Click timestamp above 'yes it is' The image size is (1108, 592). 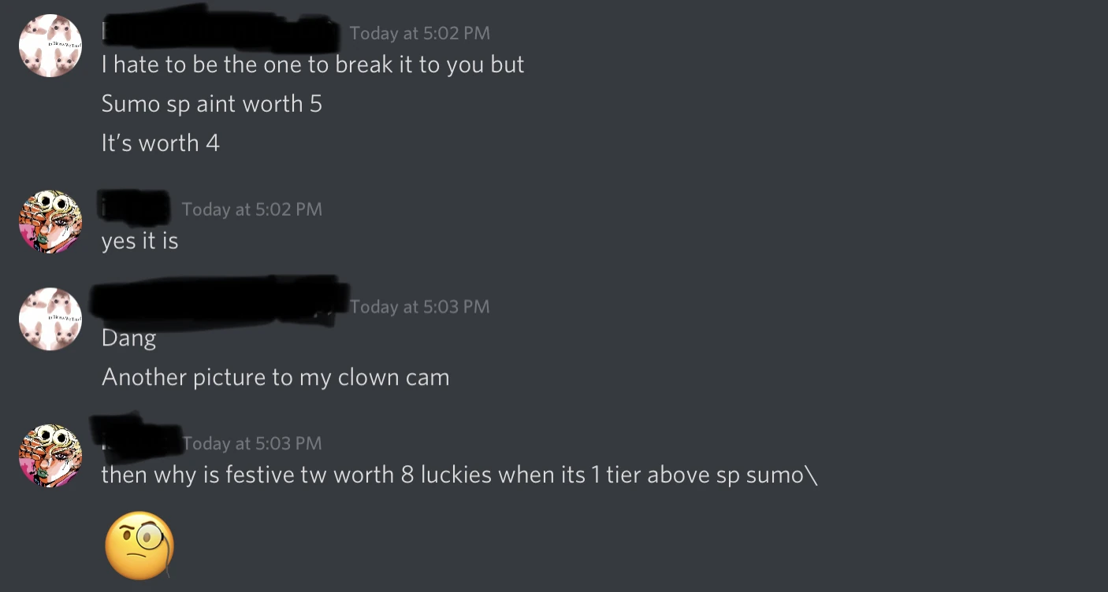[251, 209]
